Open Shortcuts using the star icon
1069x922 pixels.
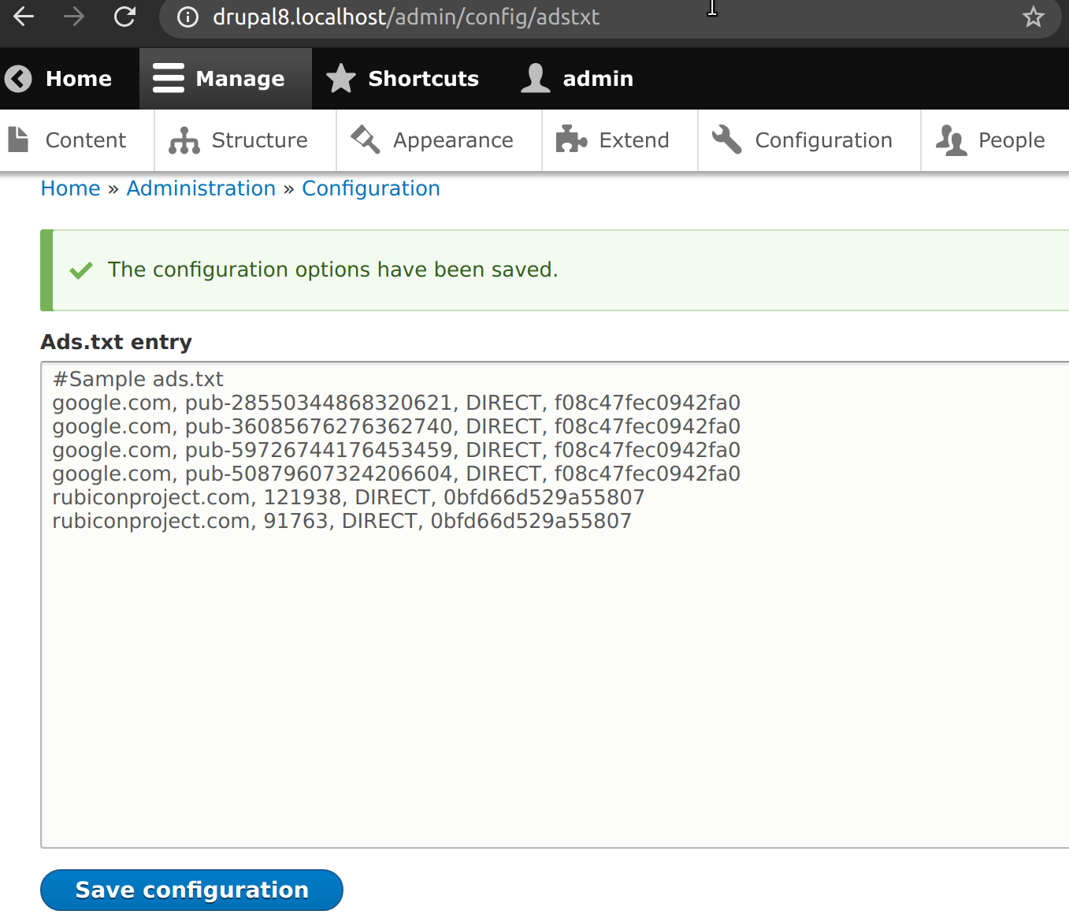click(x=340, y=78)
